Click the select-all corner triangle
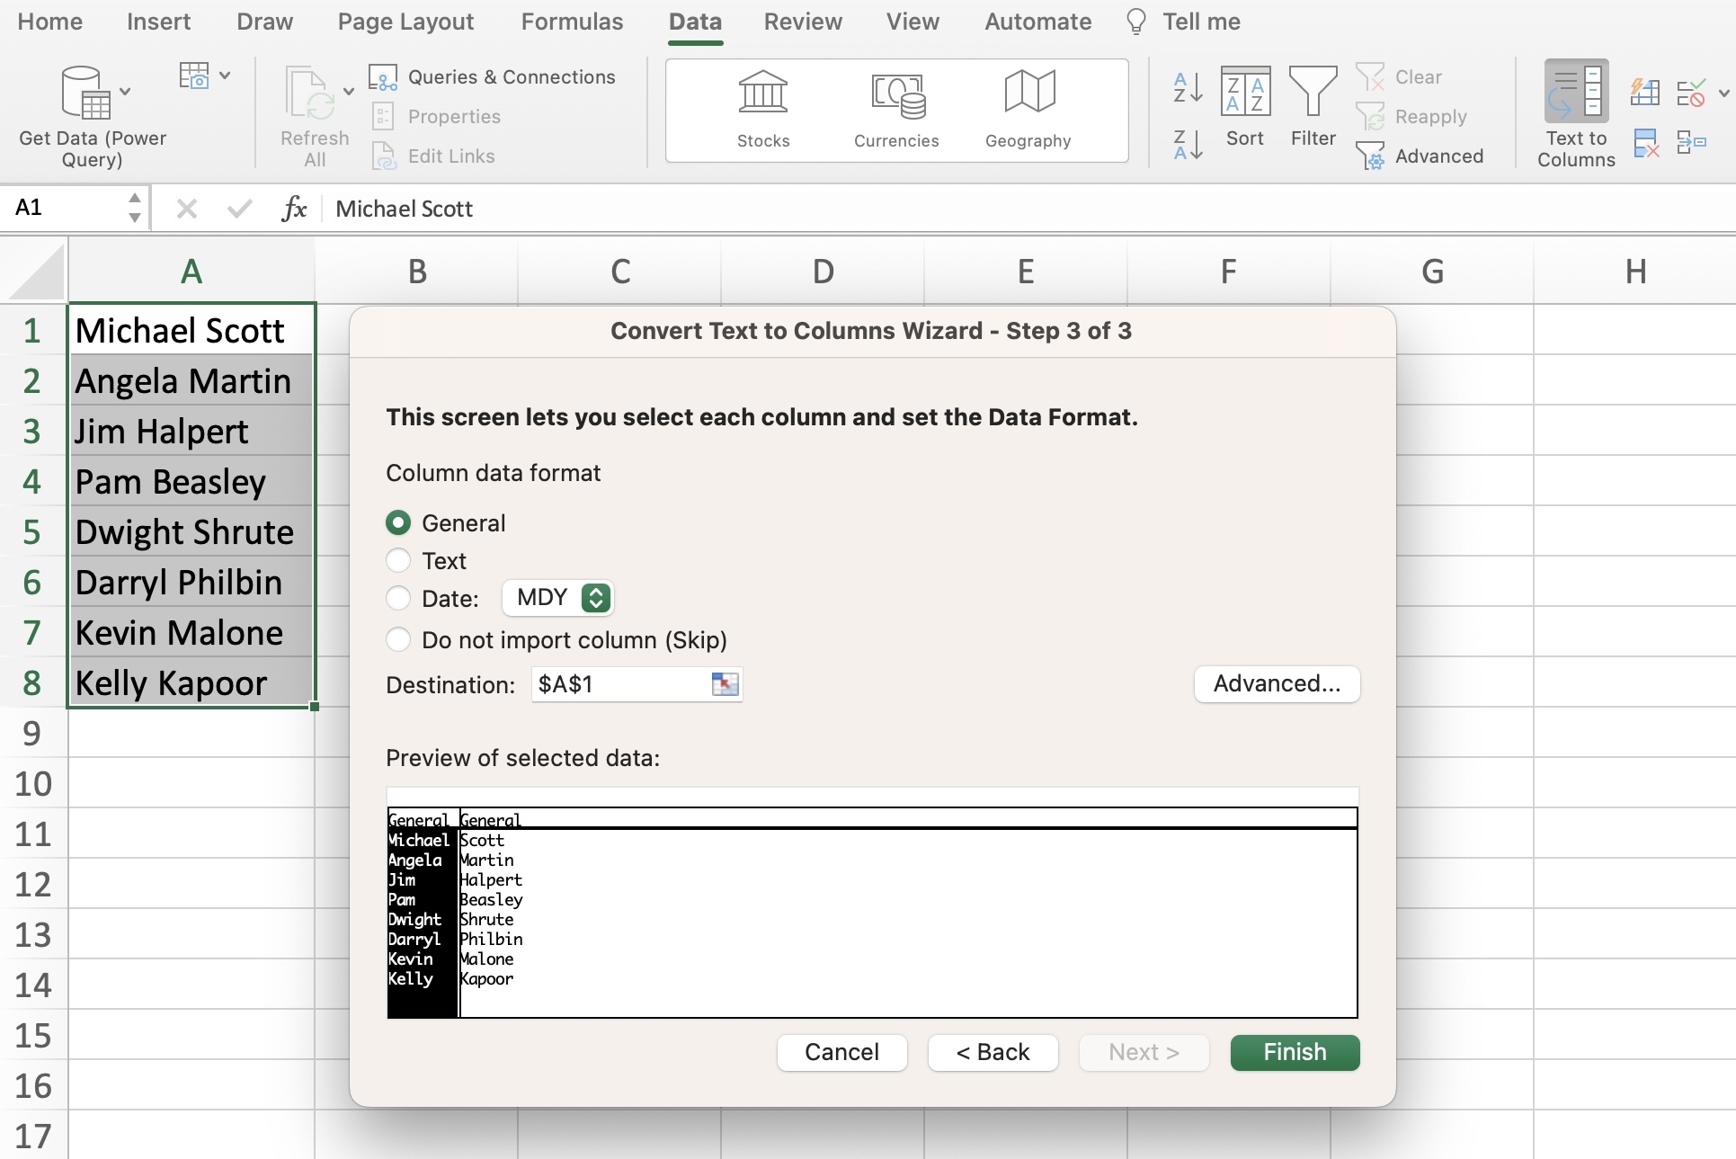This screenshot has height=1159, width=1736. [36, 272]
